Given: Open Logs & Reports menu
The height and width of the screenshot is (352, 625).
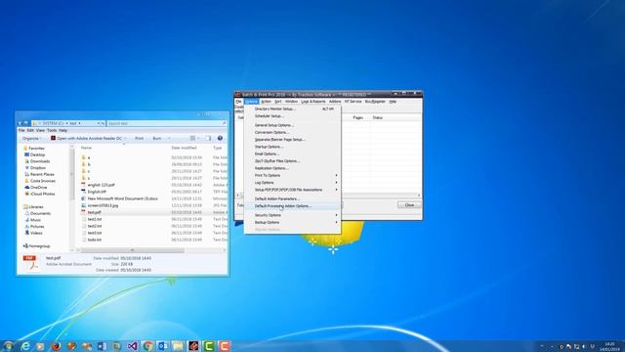Looking at the screenshot, I should point(313,102).
